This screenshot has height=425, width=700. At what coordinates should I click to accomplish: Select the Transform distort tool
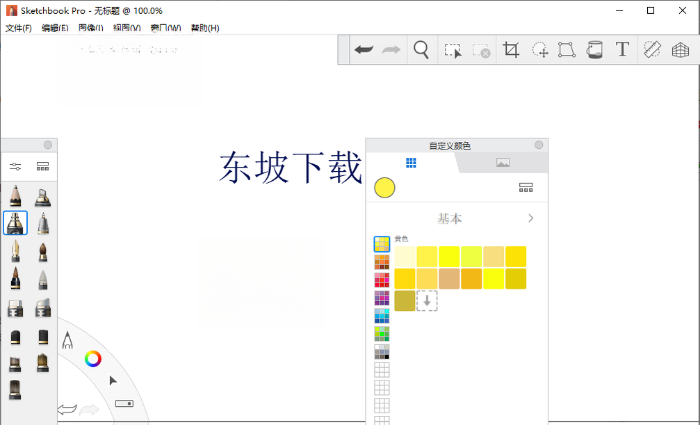567,49
